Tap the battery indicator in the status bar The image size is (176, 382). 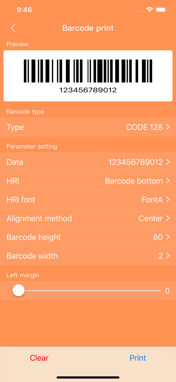161,9
